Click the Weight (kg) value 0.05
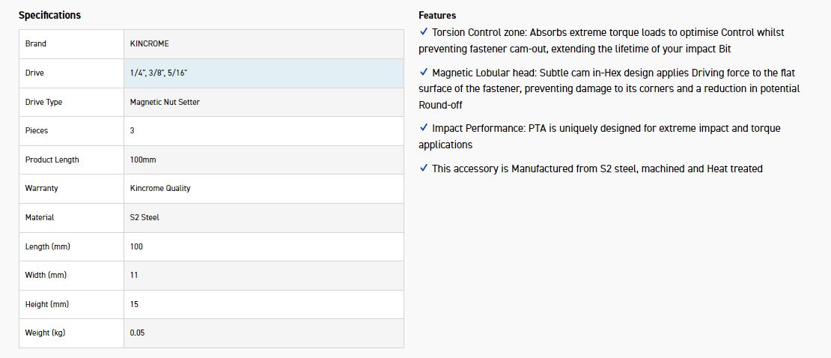This screenshot has width=831, height=358. [x=137, y=333]
